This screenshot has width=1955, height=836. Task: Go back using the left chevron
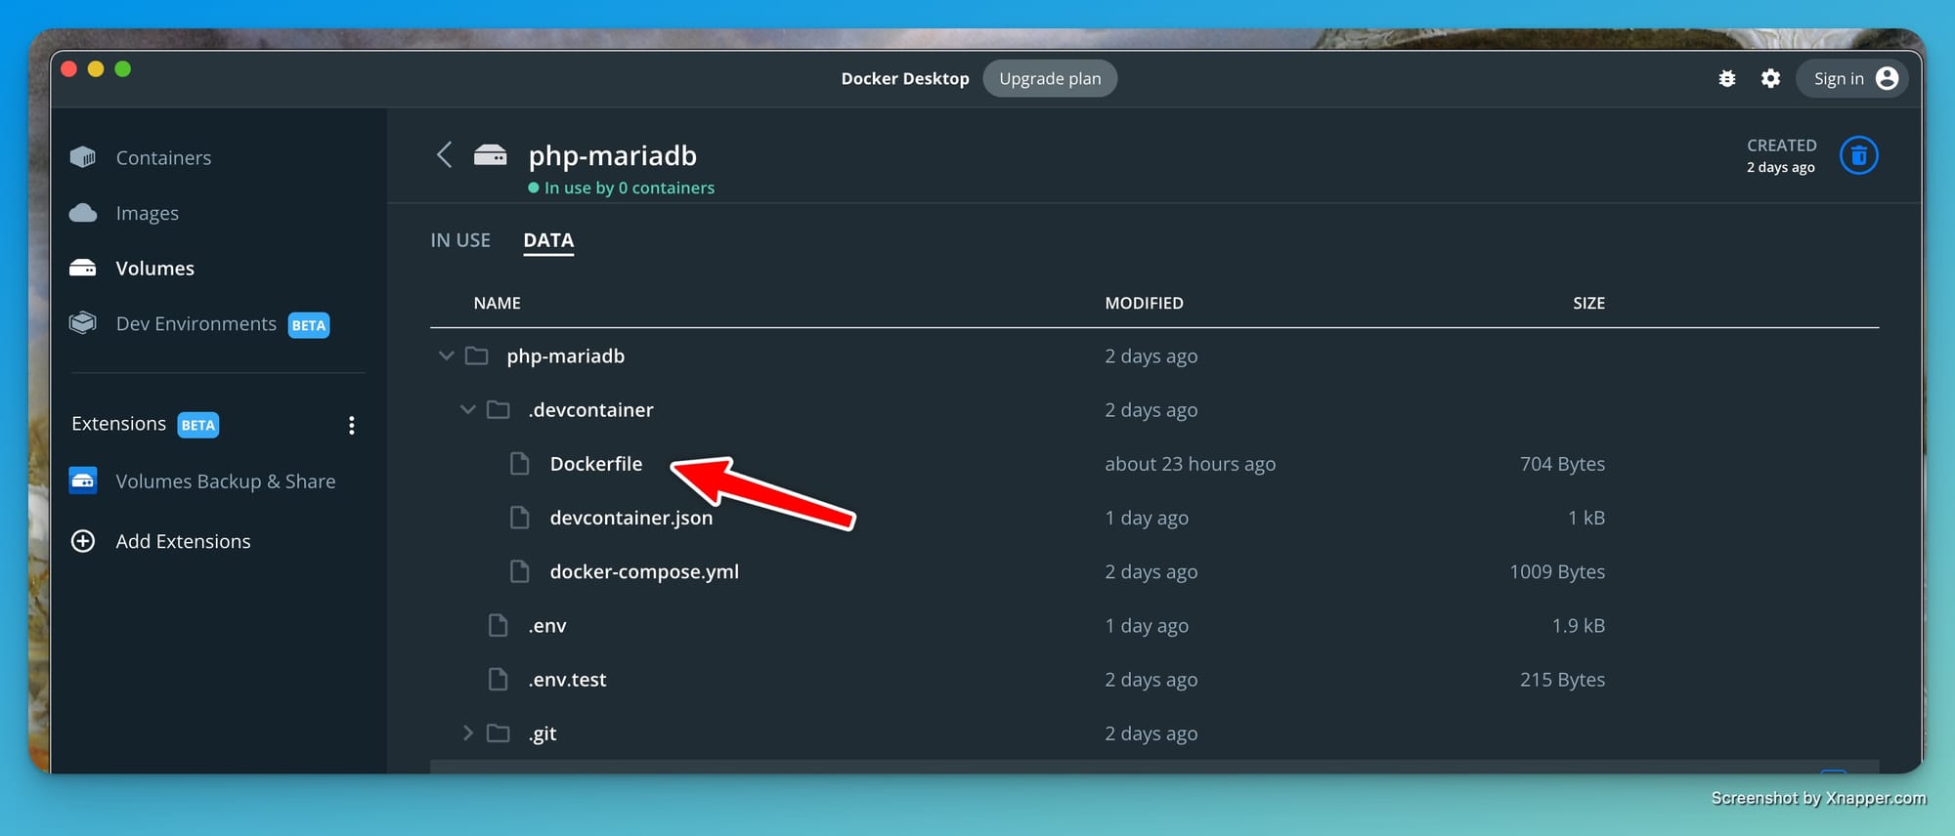(x=444, y=154)
